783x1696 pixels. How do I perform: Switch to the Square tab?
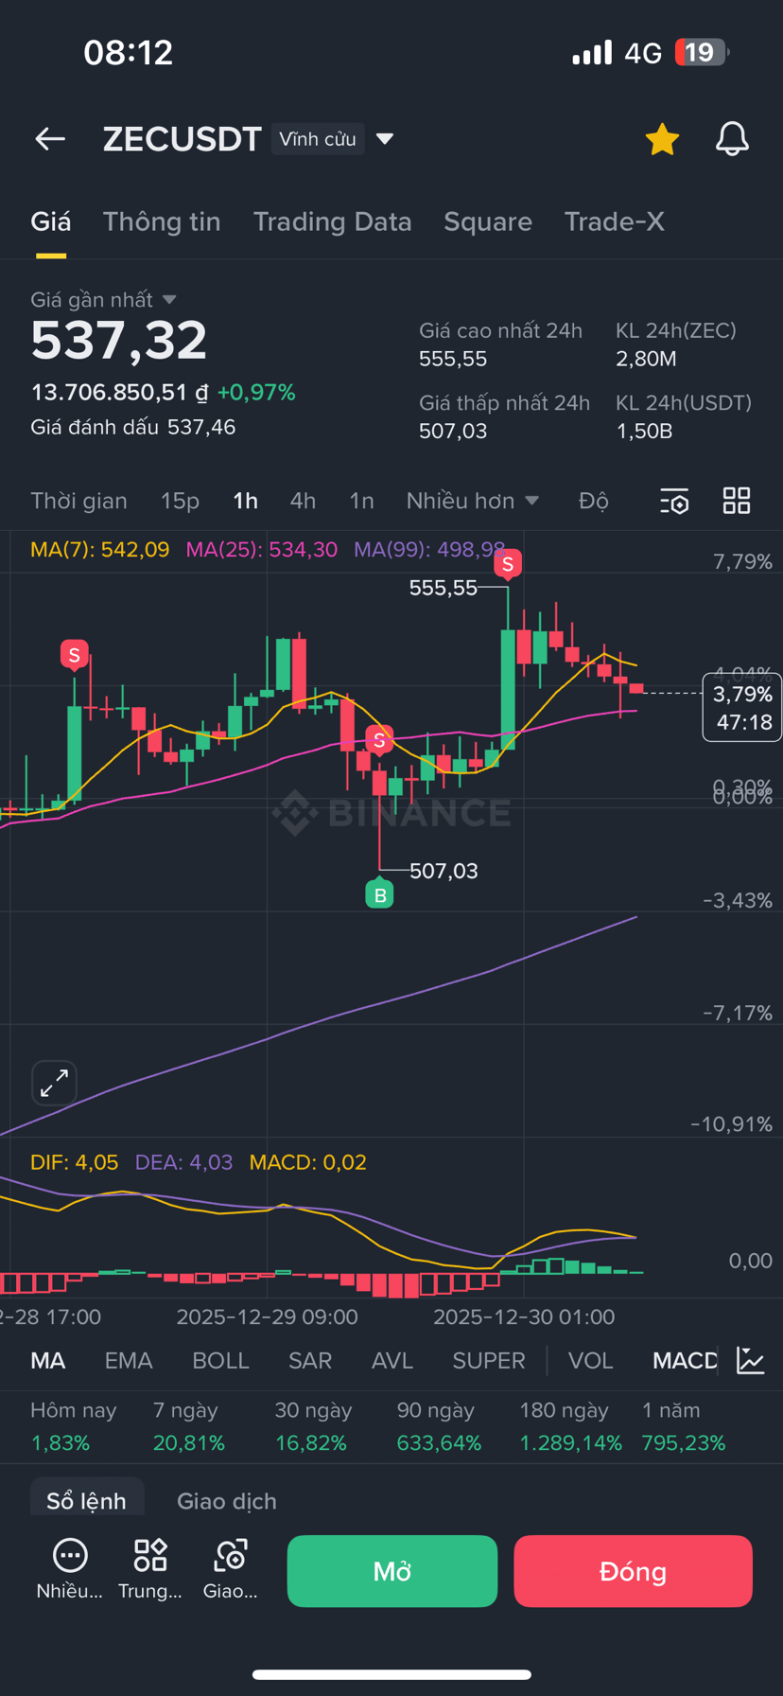488,221
